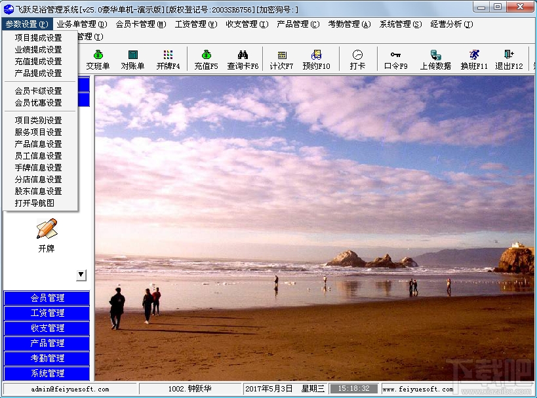Open the 对账单 statement toolbar icon
Screen dimensions: 537x398
click(x=132, y=60)
